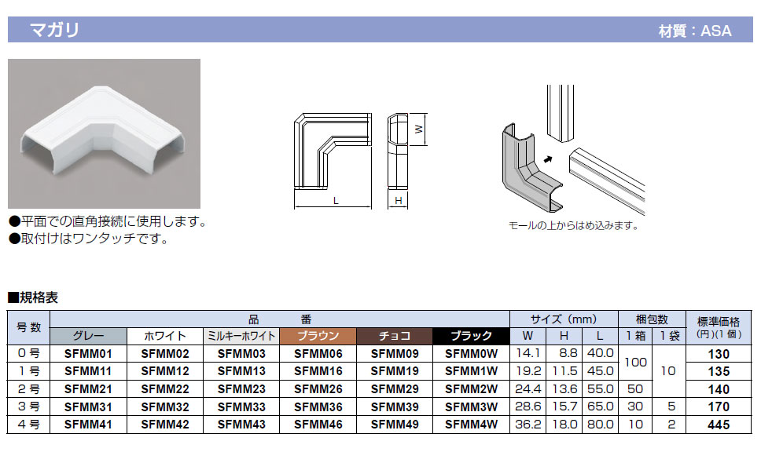Click the white elbow fitting product photo

tap(104, 133)
